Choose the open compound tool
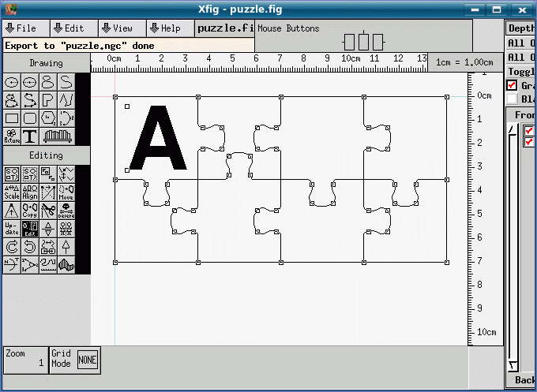This screenshot has height=392, width=537. (x=48, y=174)
